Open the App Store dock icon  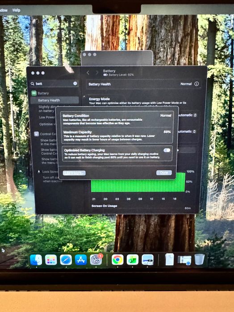pyautogui.click(x=81, y=260)
